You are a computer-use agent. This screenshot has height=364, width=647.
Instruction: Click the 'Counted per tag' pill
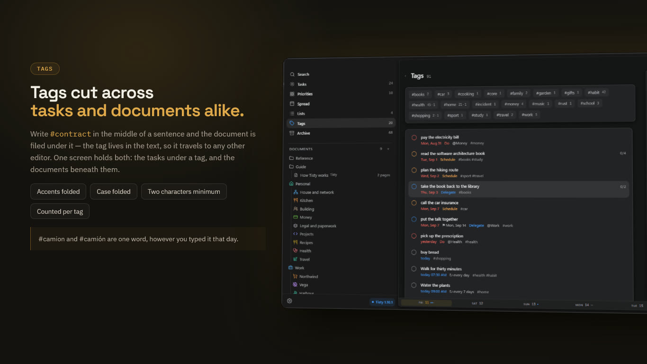[x=60, y=211]
